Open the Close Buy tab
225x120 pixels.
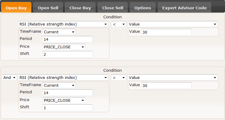(x=80, y=7)
